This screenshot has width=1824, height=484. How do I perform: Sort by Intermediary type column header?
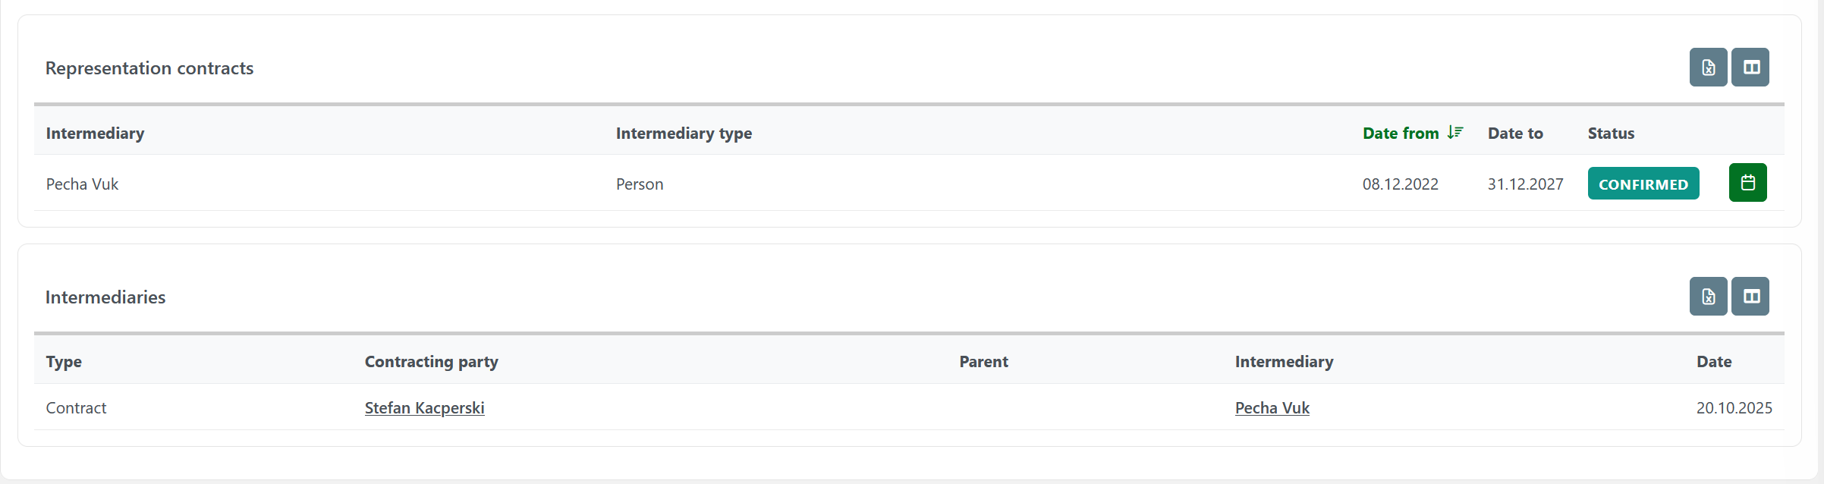pyautogui.click(x=684, y=134)
